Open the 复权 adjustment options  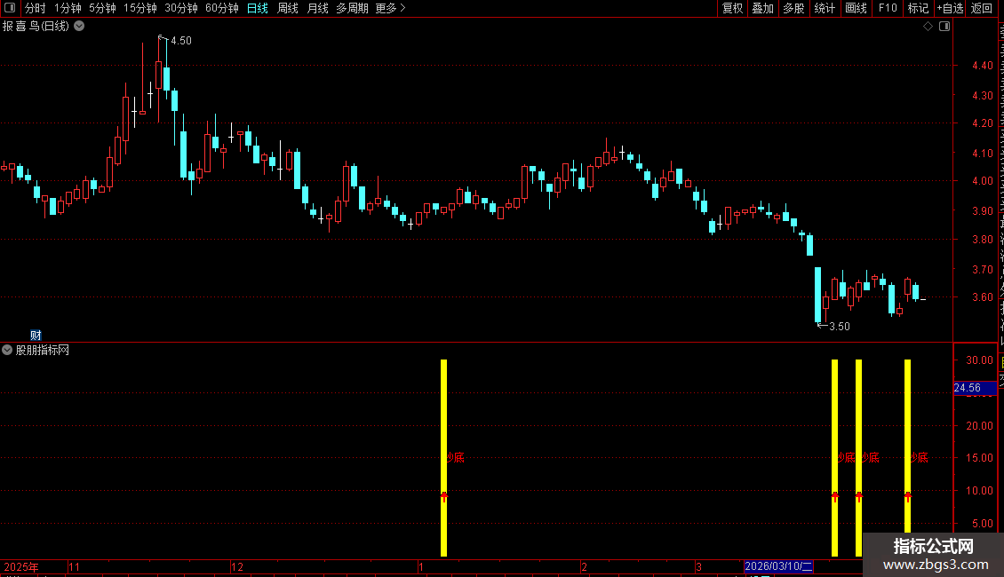[x=732, y=8]
